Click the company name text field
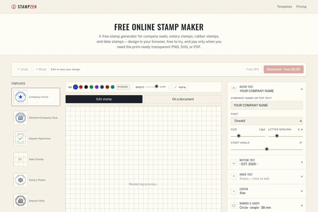The image size is (318, 212). (267, 105)
